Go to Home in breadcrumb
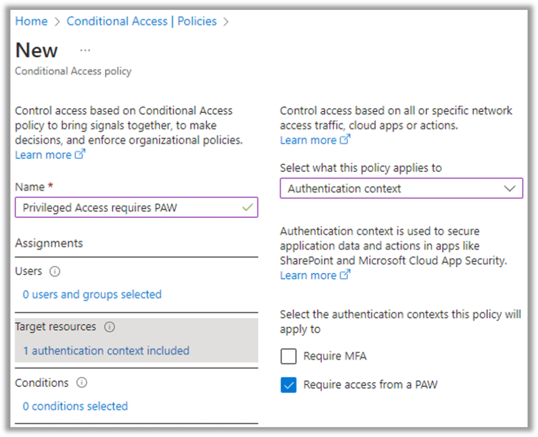 [31, 22]
